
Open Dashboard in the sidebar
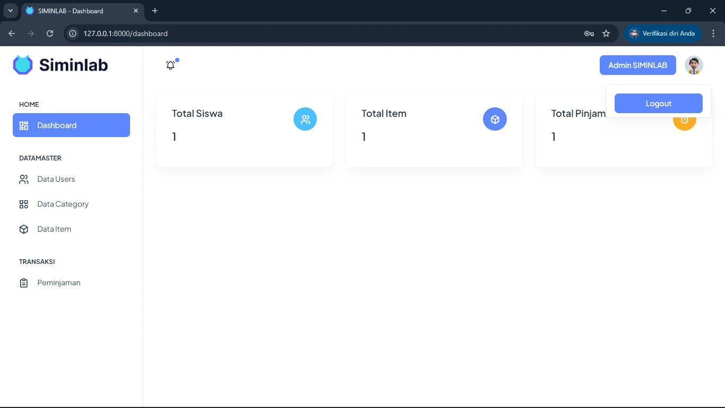point(71,125)
